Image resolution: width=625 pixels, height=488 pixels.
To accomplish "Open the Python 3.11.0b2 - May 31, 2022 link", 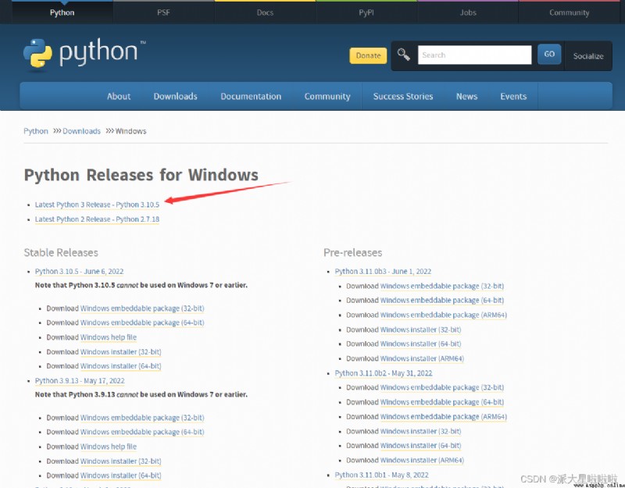I will coord(384,373).
